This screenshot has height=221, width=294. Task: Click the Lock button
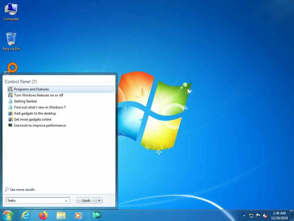[x=86, y=201]
